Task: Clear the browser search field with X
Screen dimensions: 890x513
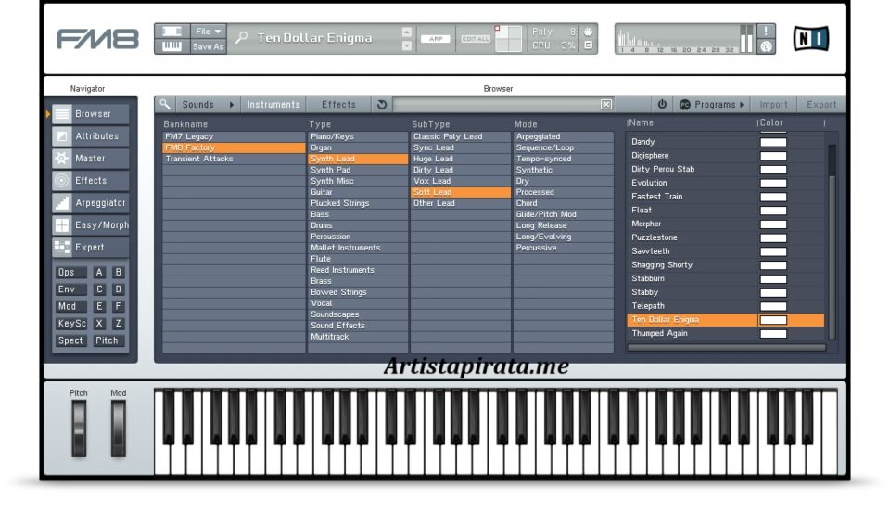Action: click(x=606, y=105)
